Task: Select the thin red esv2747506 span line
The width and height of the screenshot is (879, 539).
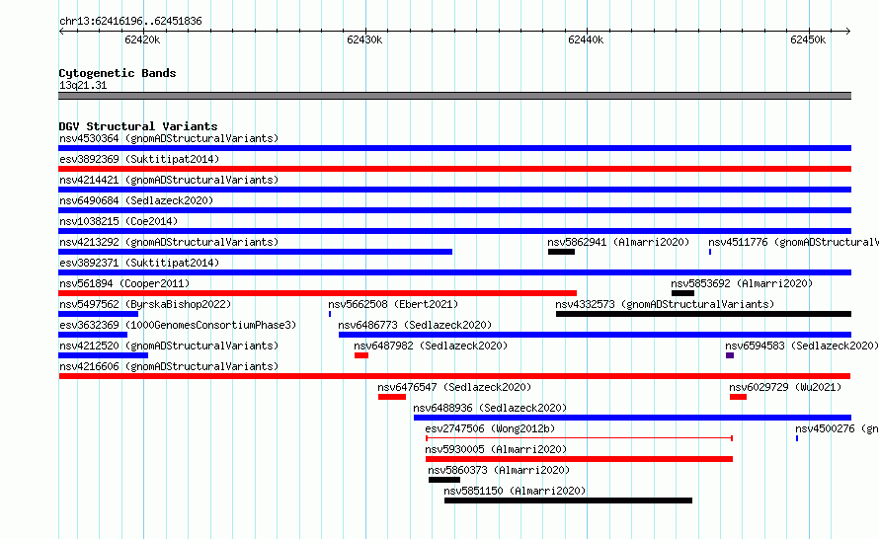Action: [x=579, y=438]
